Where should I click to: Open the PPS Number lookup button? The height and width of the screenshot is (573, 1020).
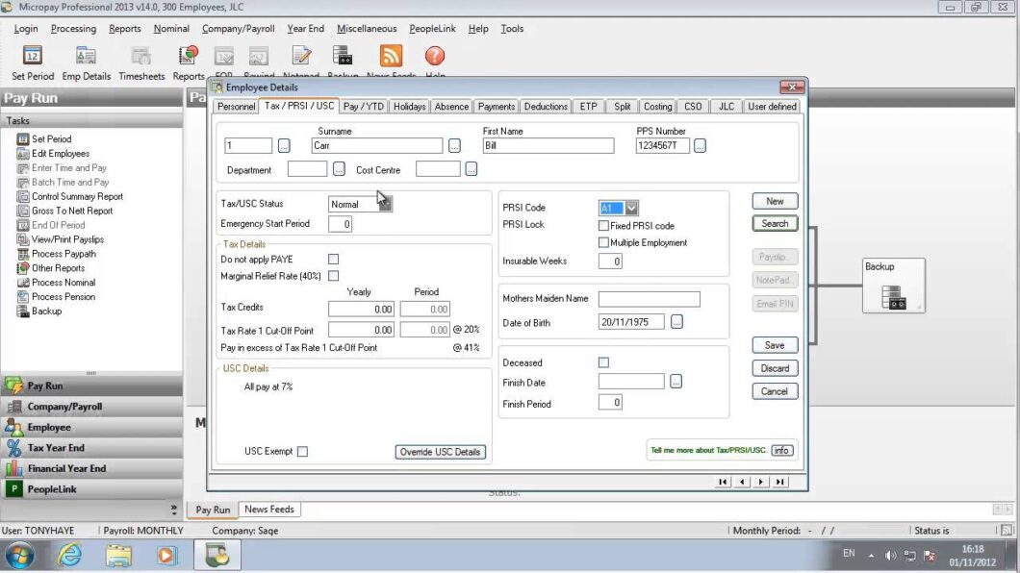pyautogui.click(x=700, y=145)
